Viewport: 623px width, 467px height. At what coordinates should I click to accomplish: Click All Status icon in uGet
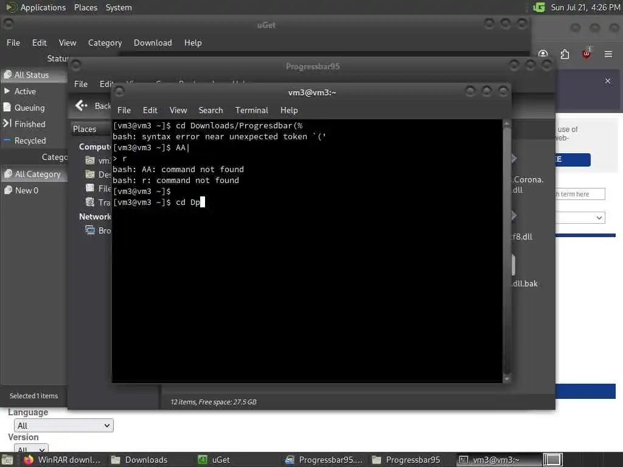point(7,75)
